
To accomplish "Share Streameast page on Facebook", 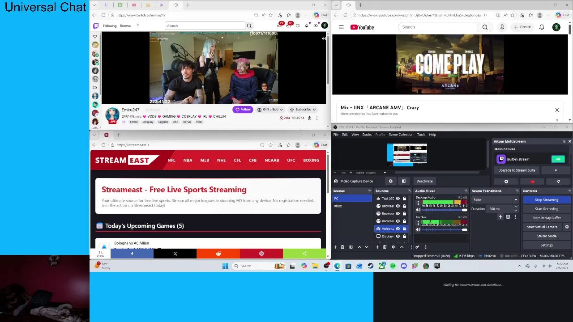I will coord(132,254).
